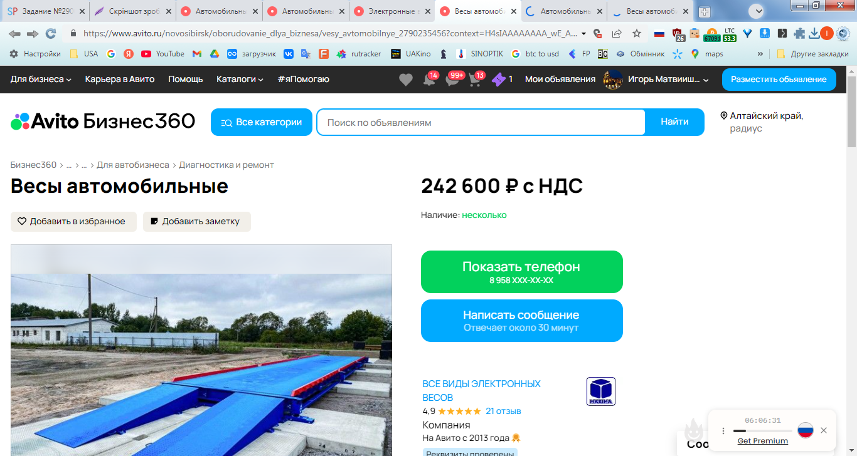Close the recorder widget with X
The height and width of the screenshot is (456, 857).
pos(824,430)
